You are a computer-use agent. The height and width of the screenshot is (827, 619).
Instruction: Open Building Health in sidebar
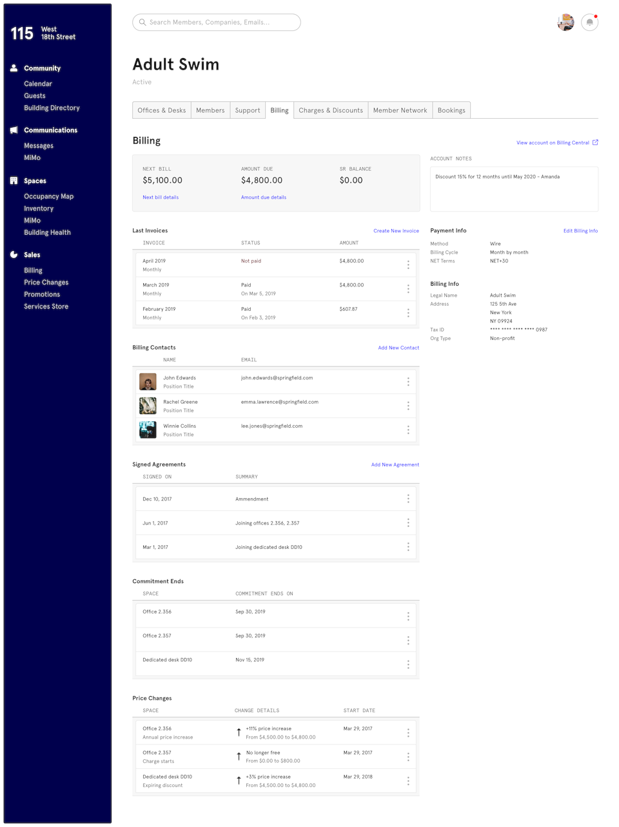[47, 232]
